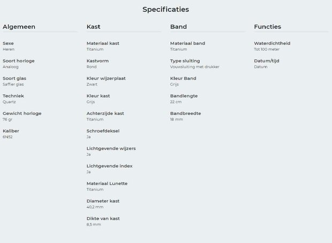Click the Gewicht horloge label
This screenshot has width=332, height=243.
(x=22, y=114)
